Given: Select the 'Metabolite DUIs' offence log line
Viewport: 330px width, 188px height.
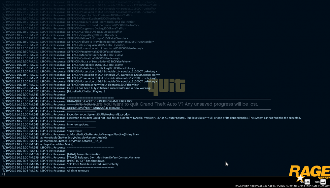Looking at the screenshot, I should tap(62, 65).
